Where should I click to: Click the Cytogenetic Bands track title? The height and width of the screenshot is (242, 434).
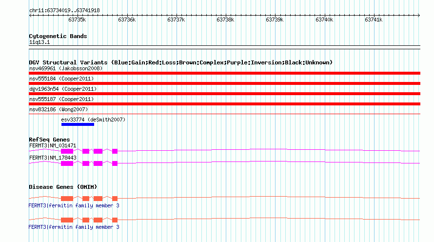pos(58,36)
